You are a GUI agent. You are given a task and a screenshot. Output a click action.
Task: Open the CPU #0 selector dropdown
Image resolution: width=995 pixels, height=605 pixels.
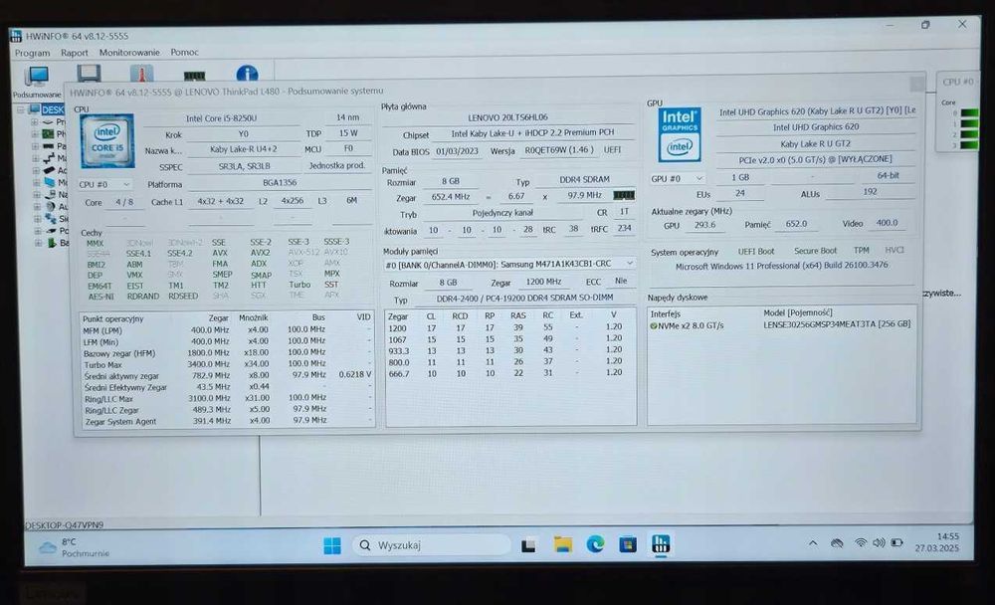[104, 185]
